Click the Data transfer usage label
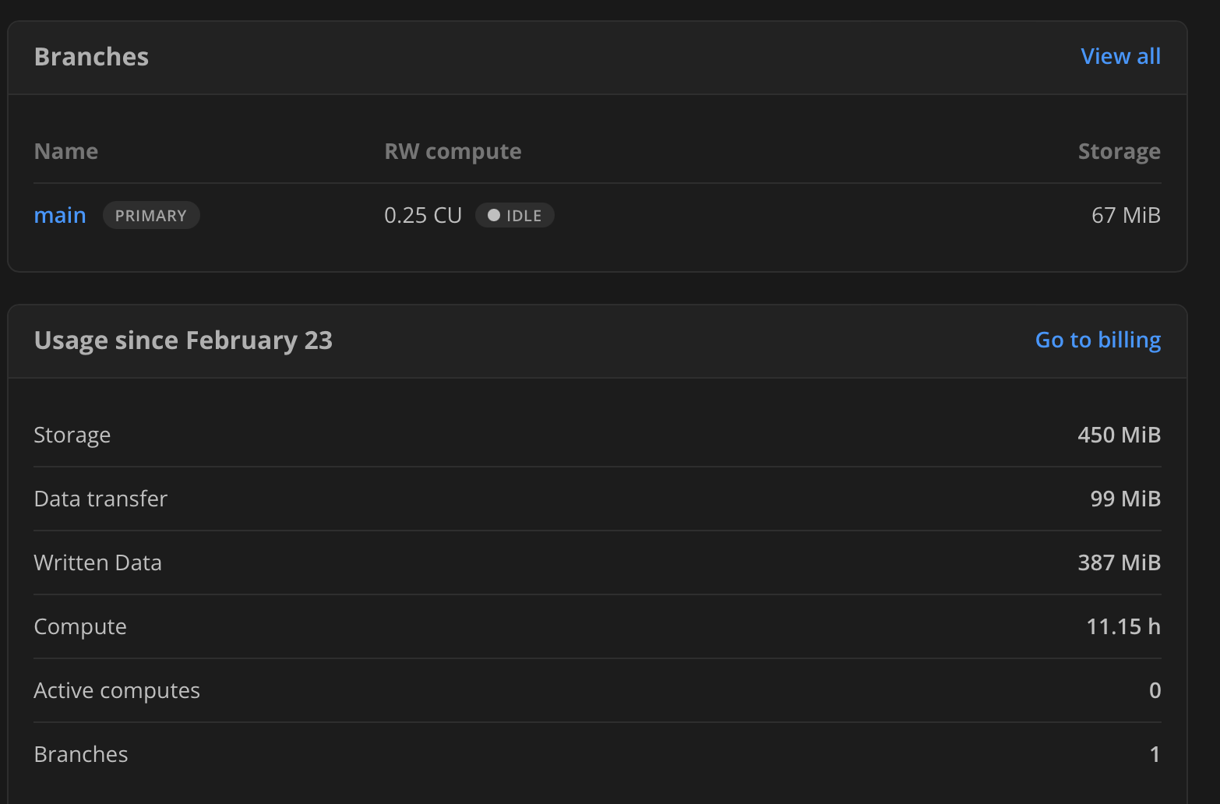 pos(100,499)
